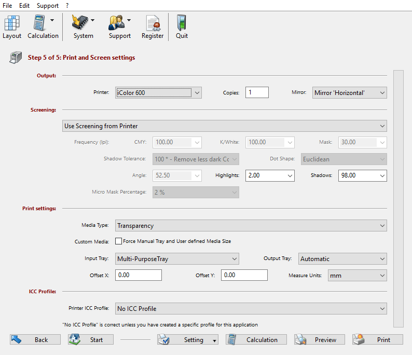
Task: Open the Edit menu
Action: point(24,6)
